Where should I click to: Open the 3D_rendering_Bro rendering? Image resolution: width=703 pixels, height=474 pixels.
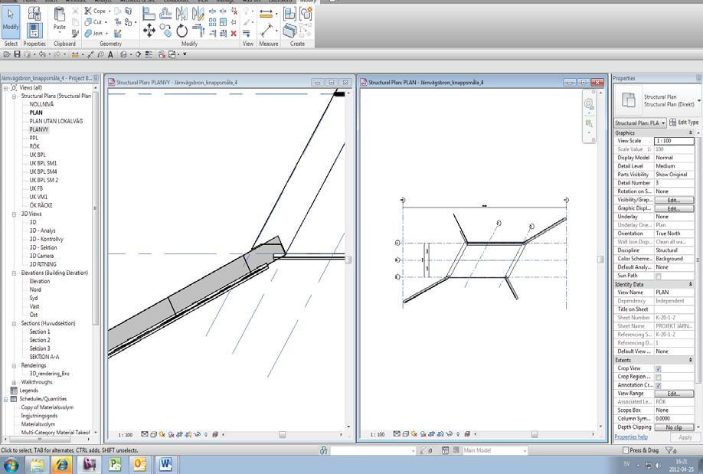tap(49, 374)
